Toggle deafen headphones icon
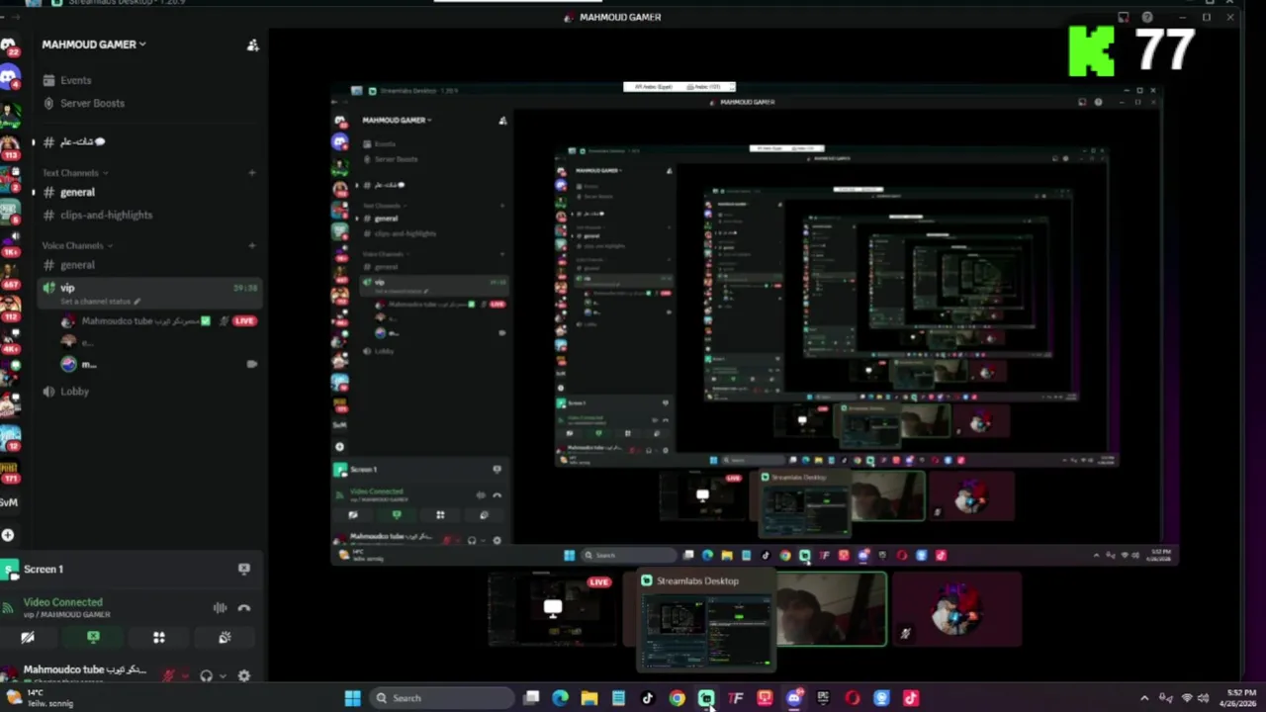 pyautogui.click(x=206, y=676)
